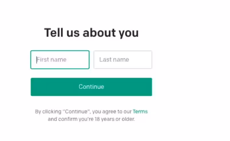
Task: Place the cursor in the First name box
Action: tap(60, 60)
